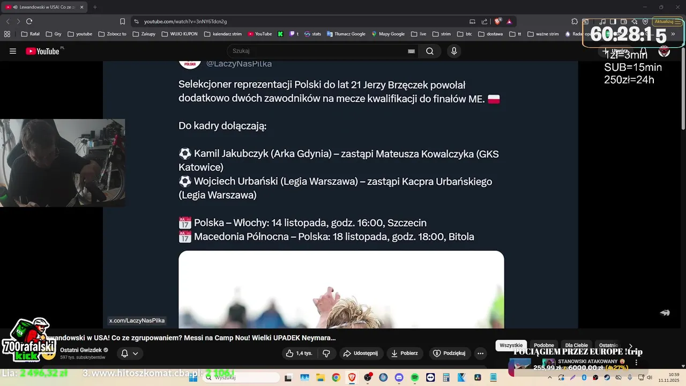Click x.com/LaczyNasPilka source label
Screen dimensions: 686x386
[x=137, y=321]
